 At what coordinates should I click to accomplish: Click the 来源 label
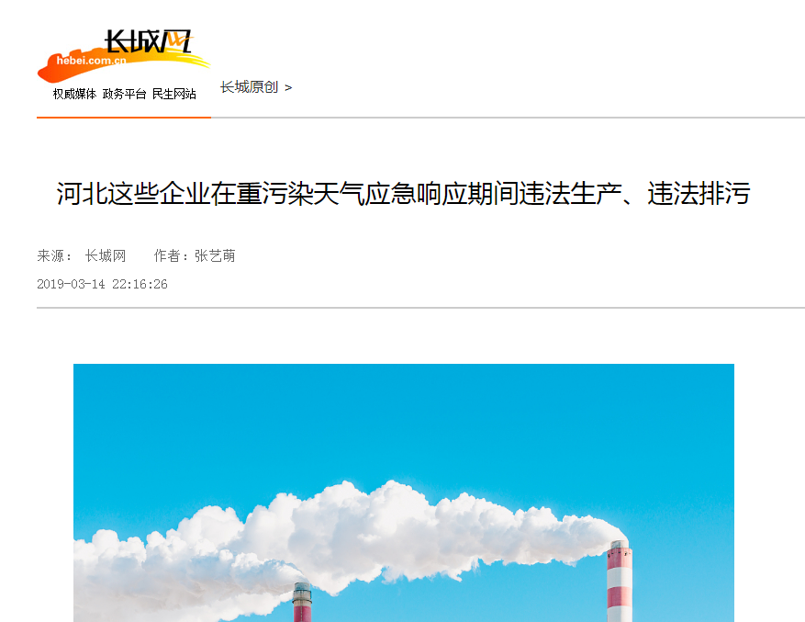53,255
